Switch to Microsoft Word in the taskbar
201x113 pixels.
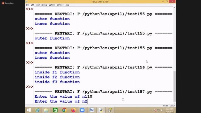91,110
